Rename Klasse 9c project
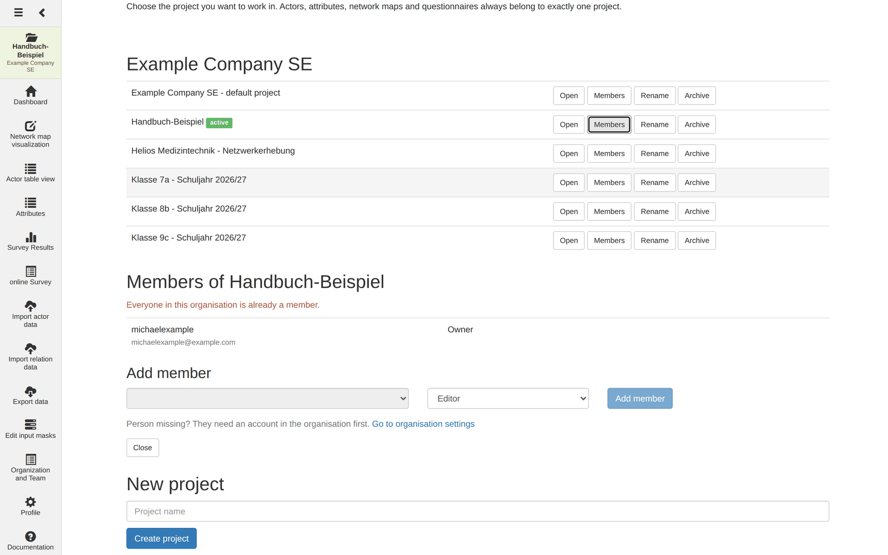 [655, 241]
